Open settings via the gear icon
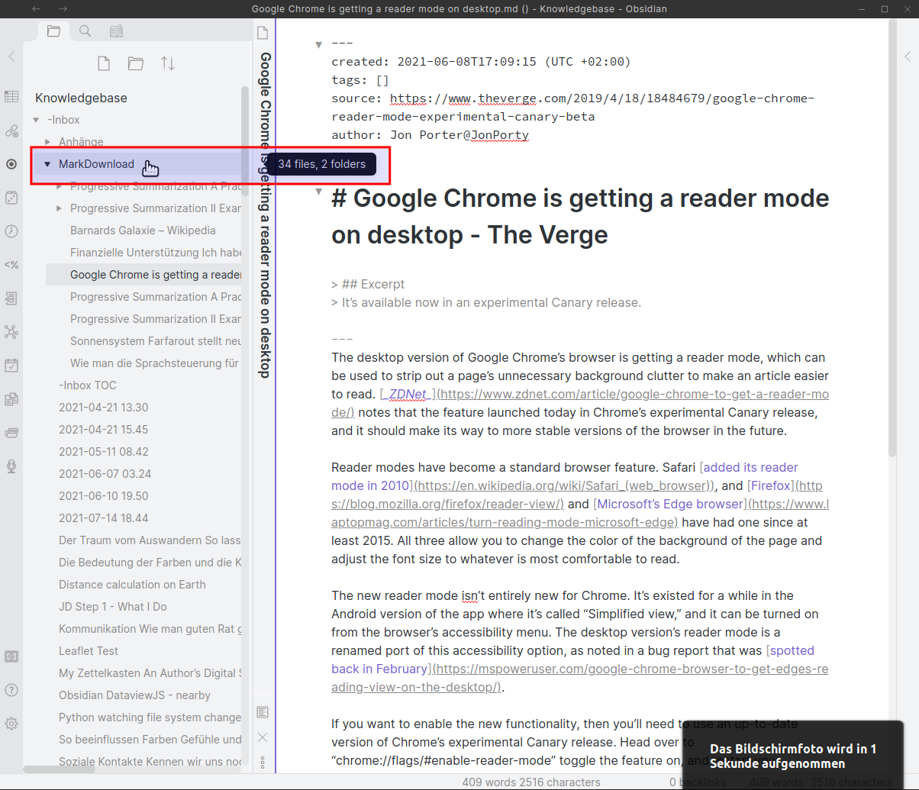The height and width of the screenshot is (790, 919). 11,723
